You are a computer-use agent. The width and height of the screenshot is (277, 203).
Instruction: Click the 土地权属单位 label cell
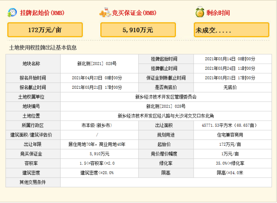[33, 97]
